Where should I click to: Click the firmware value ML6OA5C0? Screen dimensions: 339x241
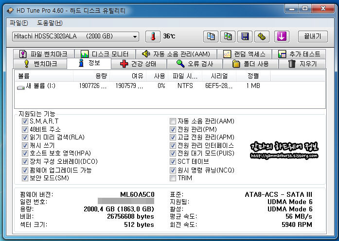(137, 195)
